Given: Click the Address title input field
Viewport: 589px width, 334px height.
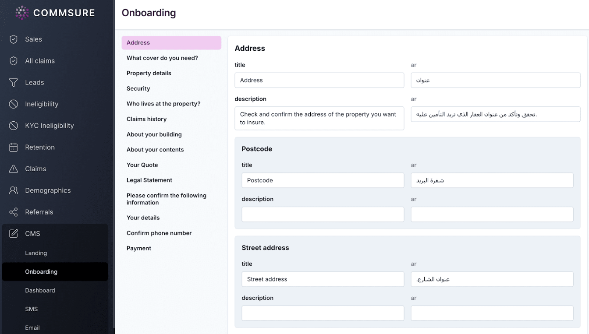Looking at the screenshot, I should [319, 80].
